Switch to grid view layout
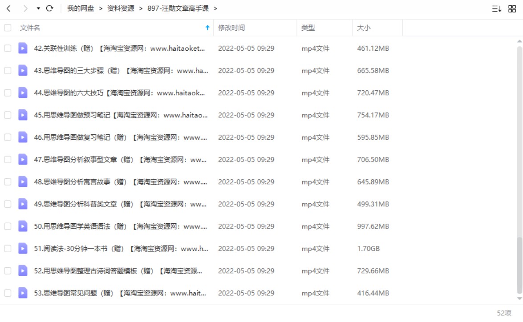Screen dimensions: 523x322 [x=512, y=8]
